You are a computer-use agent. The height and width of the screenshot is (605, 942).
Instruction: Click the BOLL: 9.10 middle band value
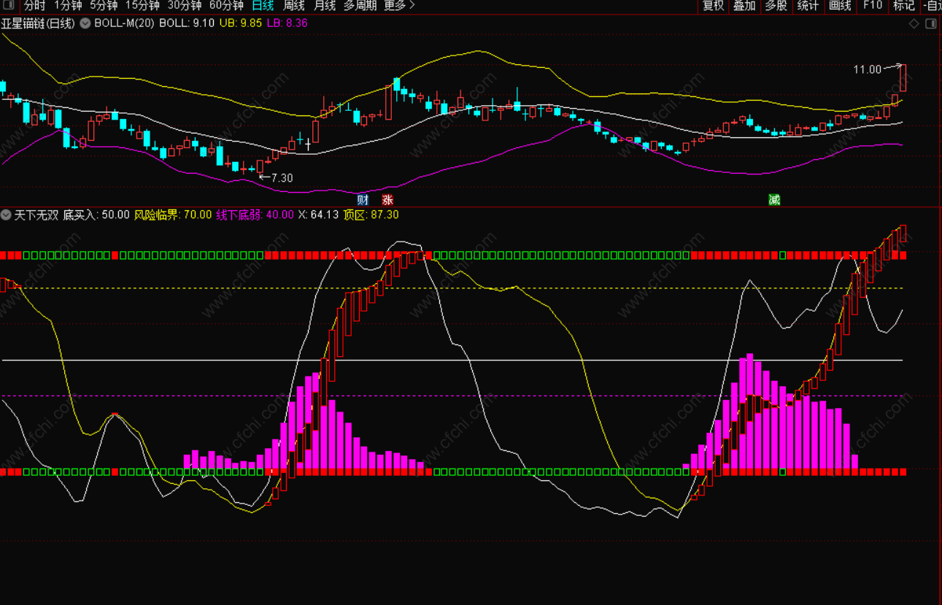(187, 23)
